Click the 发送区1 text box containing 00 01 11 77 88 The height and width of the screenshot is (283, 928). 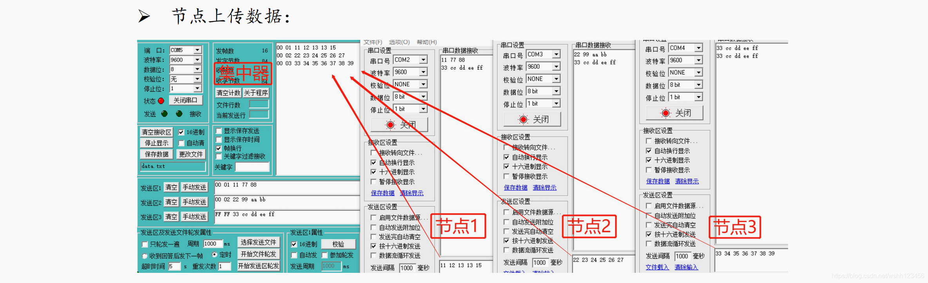[287, 188]
